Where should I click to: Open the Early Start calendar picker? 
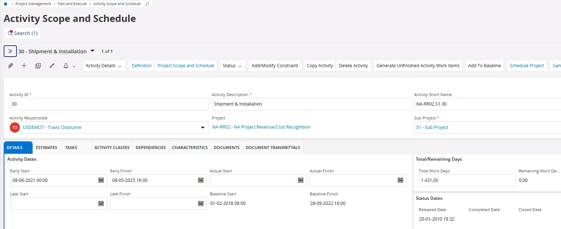101,180
